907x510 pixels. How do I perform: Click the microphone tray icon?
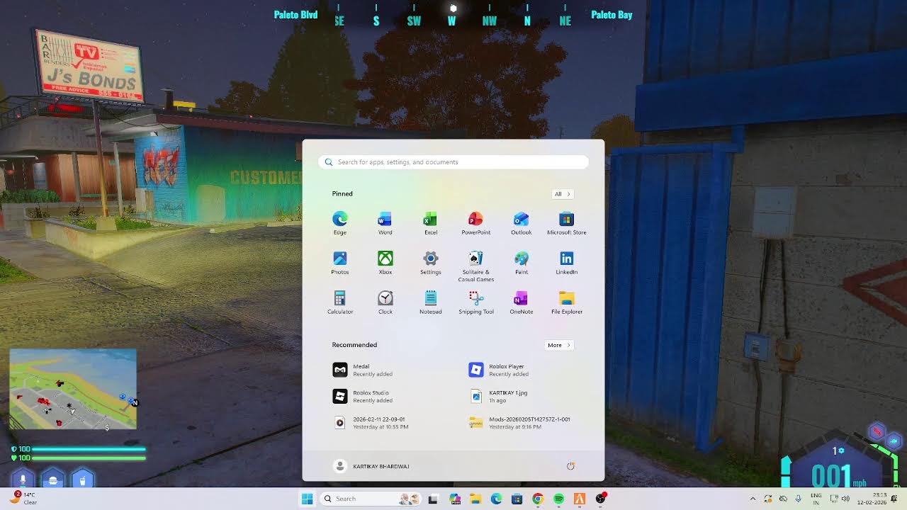coord(799,499)
